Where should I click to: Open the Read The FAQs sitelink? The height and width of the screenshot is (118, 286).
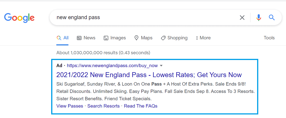coord(141,106)
